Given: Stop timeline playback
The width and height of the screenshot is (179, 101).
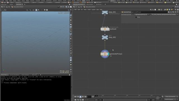Looking at the screenshot, I should click(80, 97).
